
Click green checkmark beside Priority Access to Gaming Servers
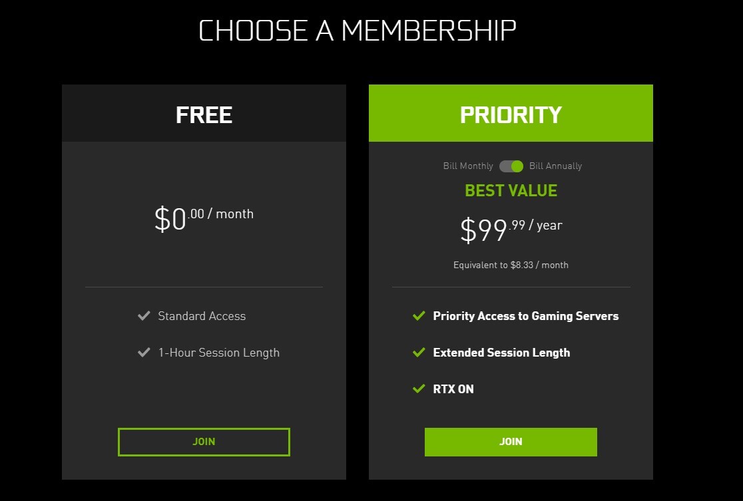tap(419, 315)
